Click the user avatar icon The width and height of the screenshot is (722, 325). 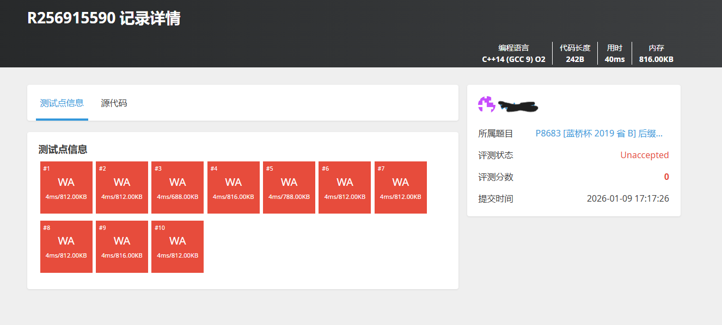pyautogui.click(x=486, y=104)
